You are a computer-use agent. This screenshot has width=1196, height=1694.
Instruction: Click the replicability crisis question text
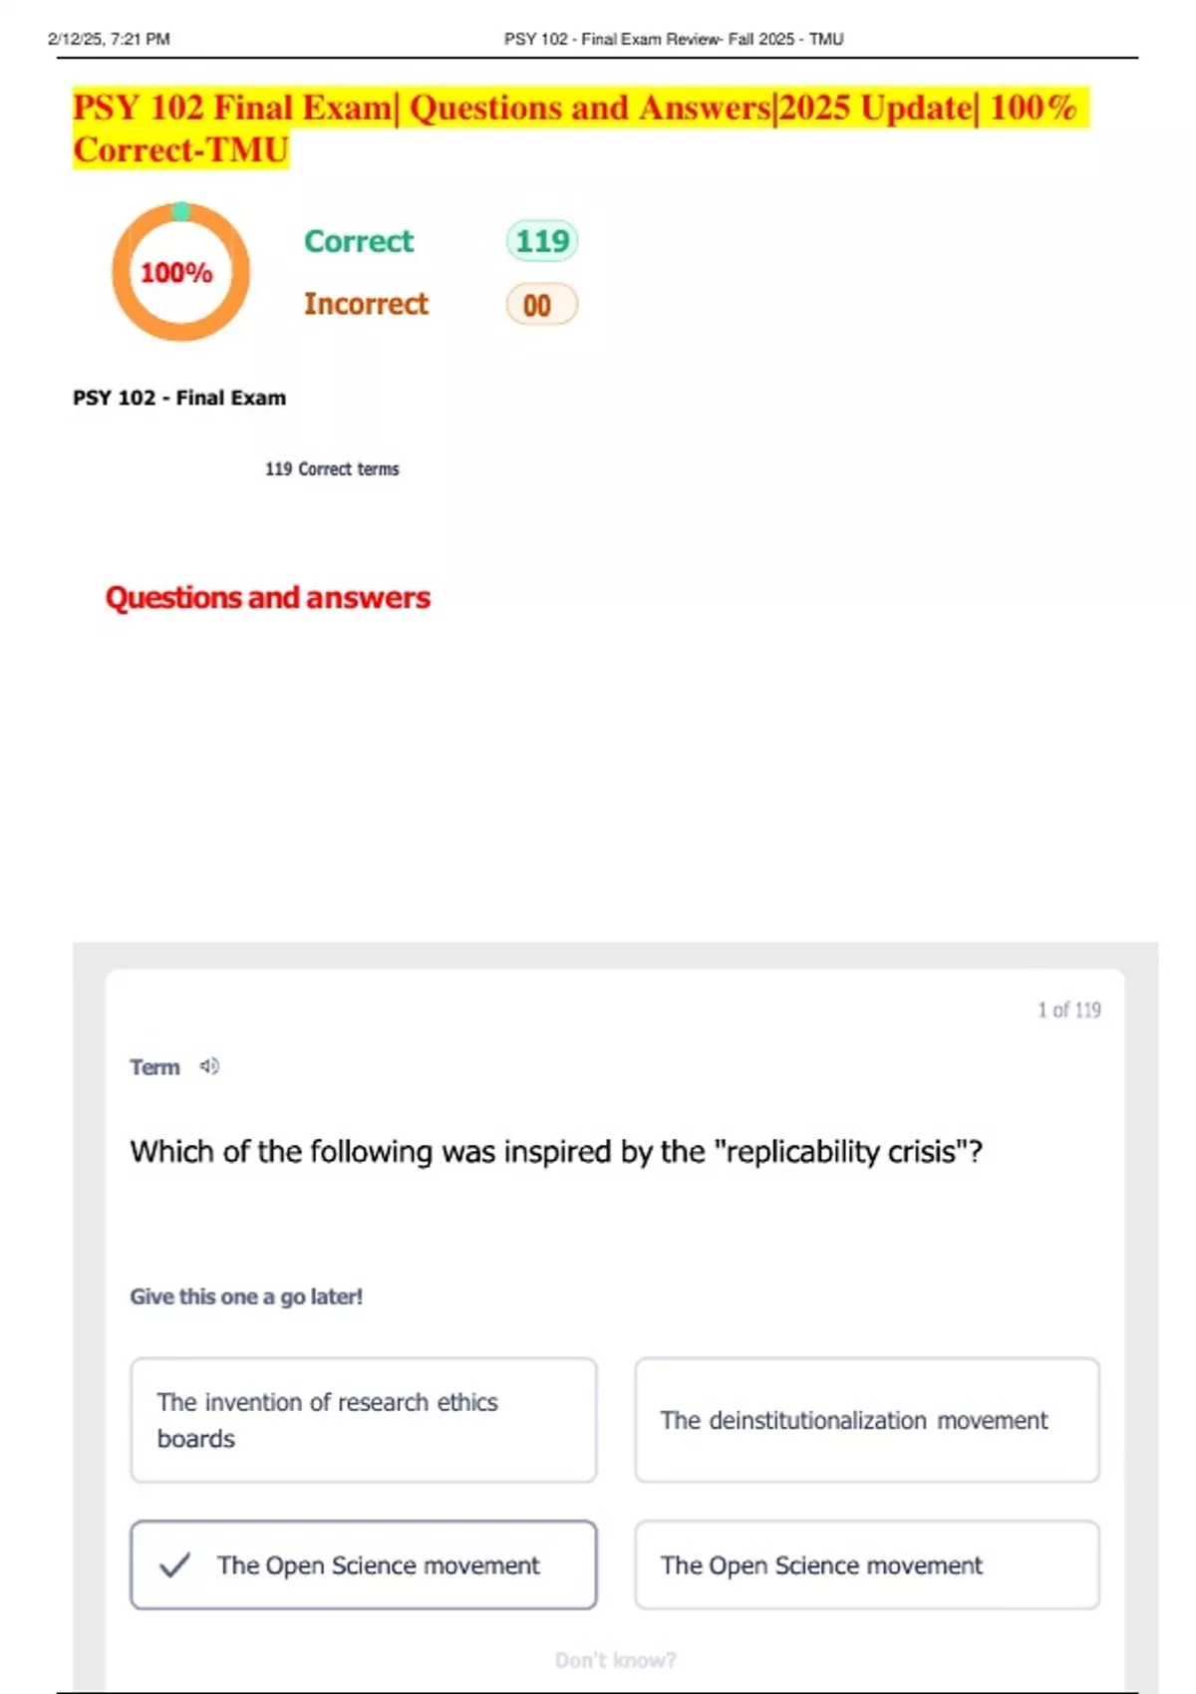tap(555, 1152)
